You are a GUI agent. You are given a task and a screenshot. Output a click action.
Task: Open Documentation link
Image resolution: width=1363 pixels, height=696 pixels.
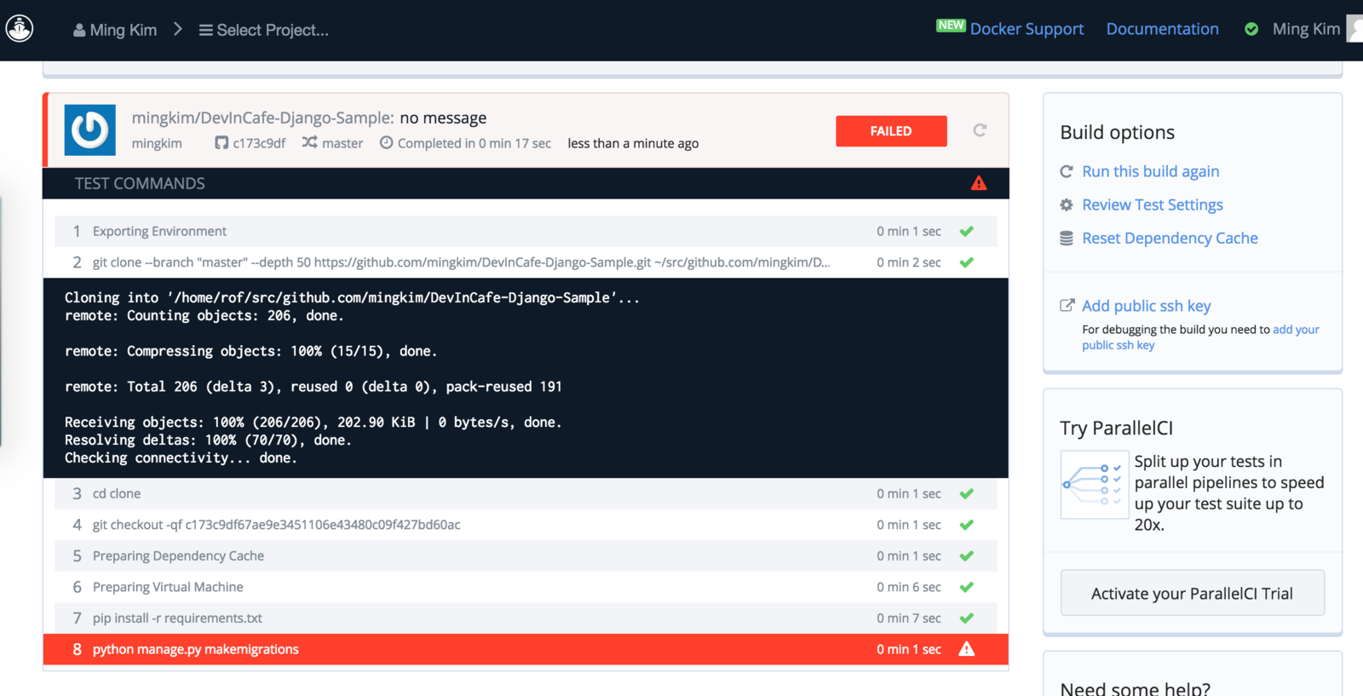[1162, 29]
